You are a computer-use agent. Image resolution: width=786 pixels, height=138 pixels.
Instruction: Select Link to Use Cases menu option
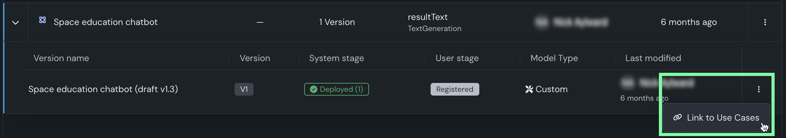tap(722, 118)
